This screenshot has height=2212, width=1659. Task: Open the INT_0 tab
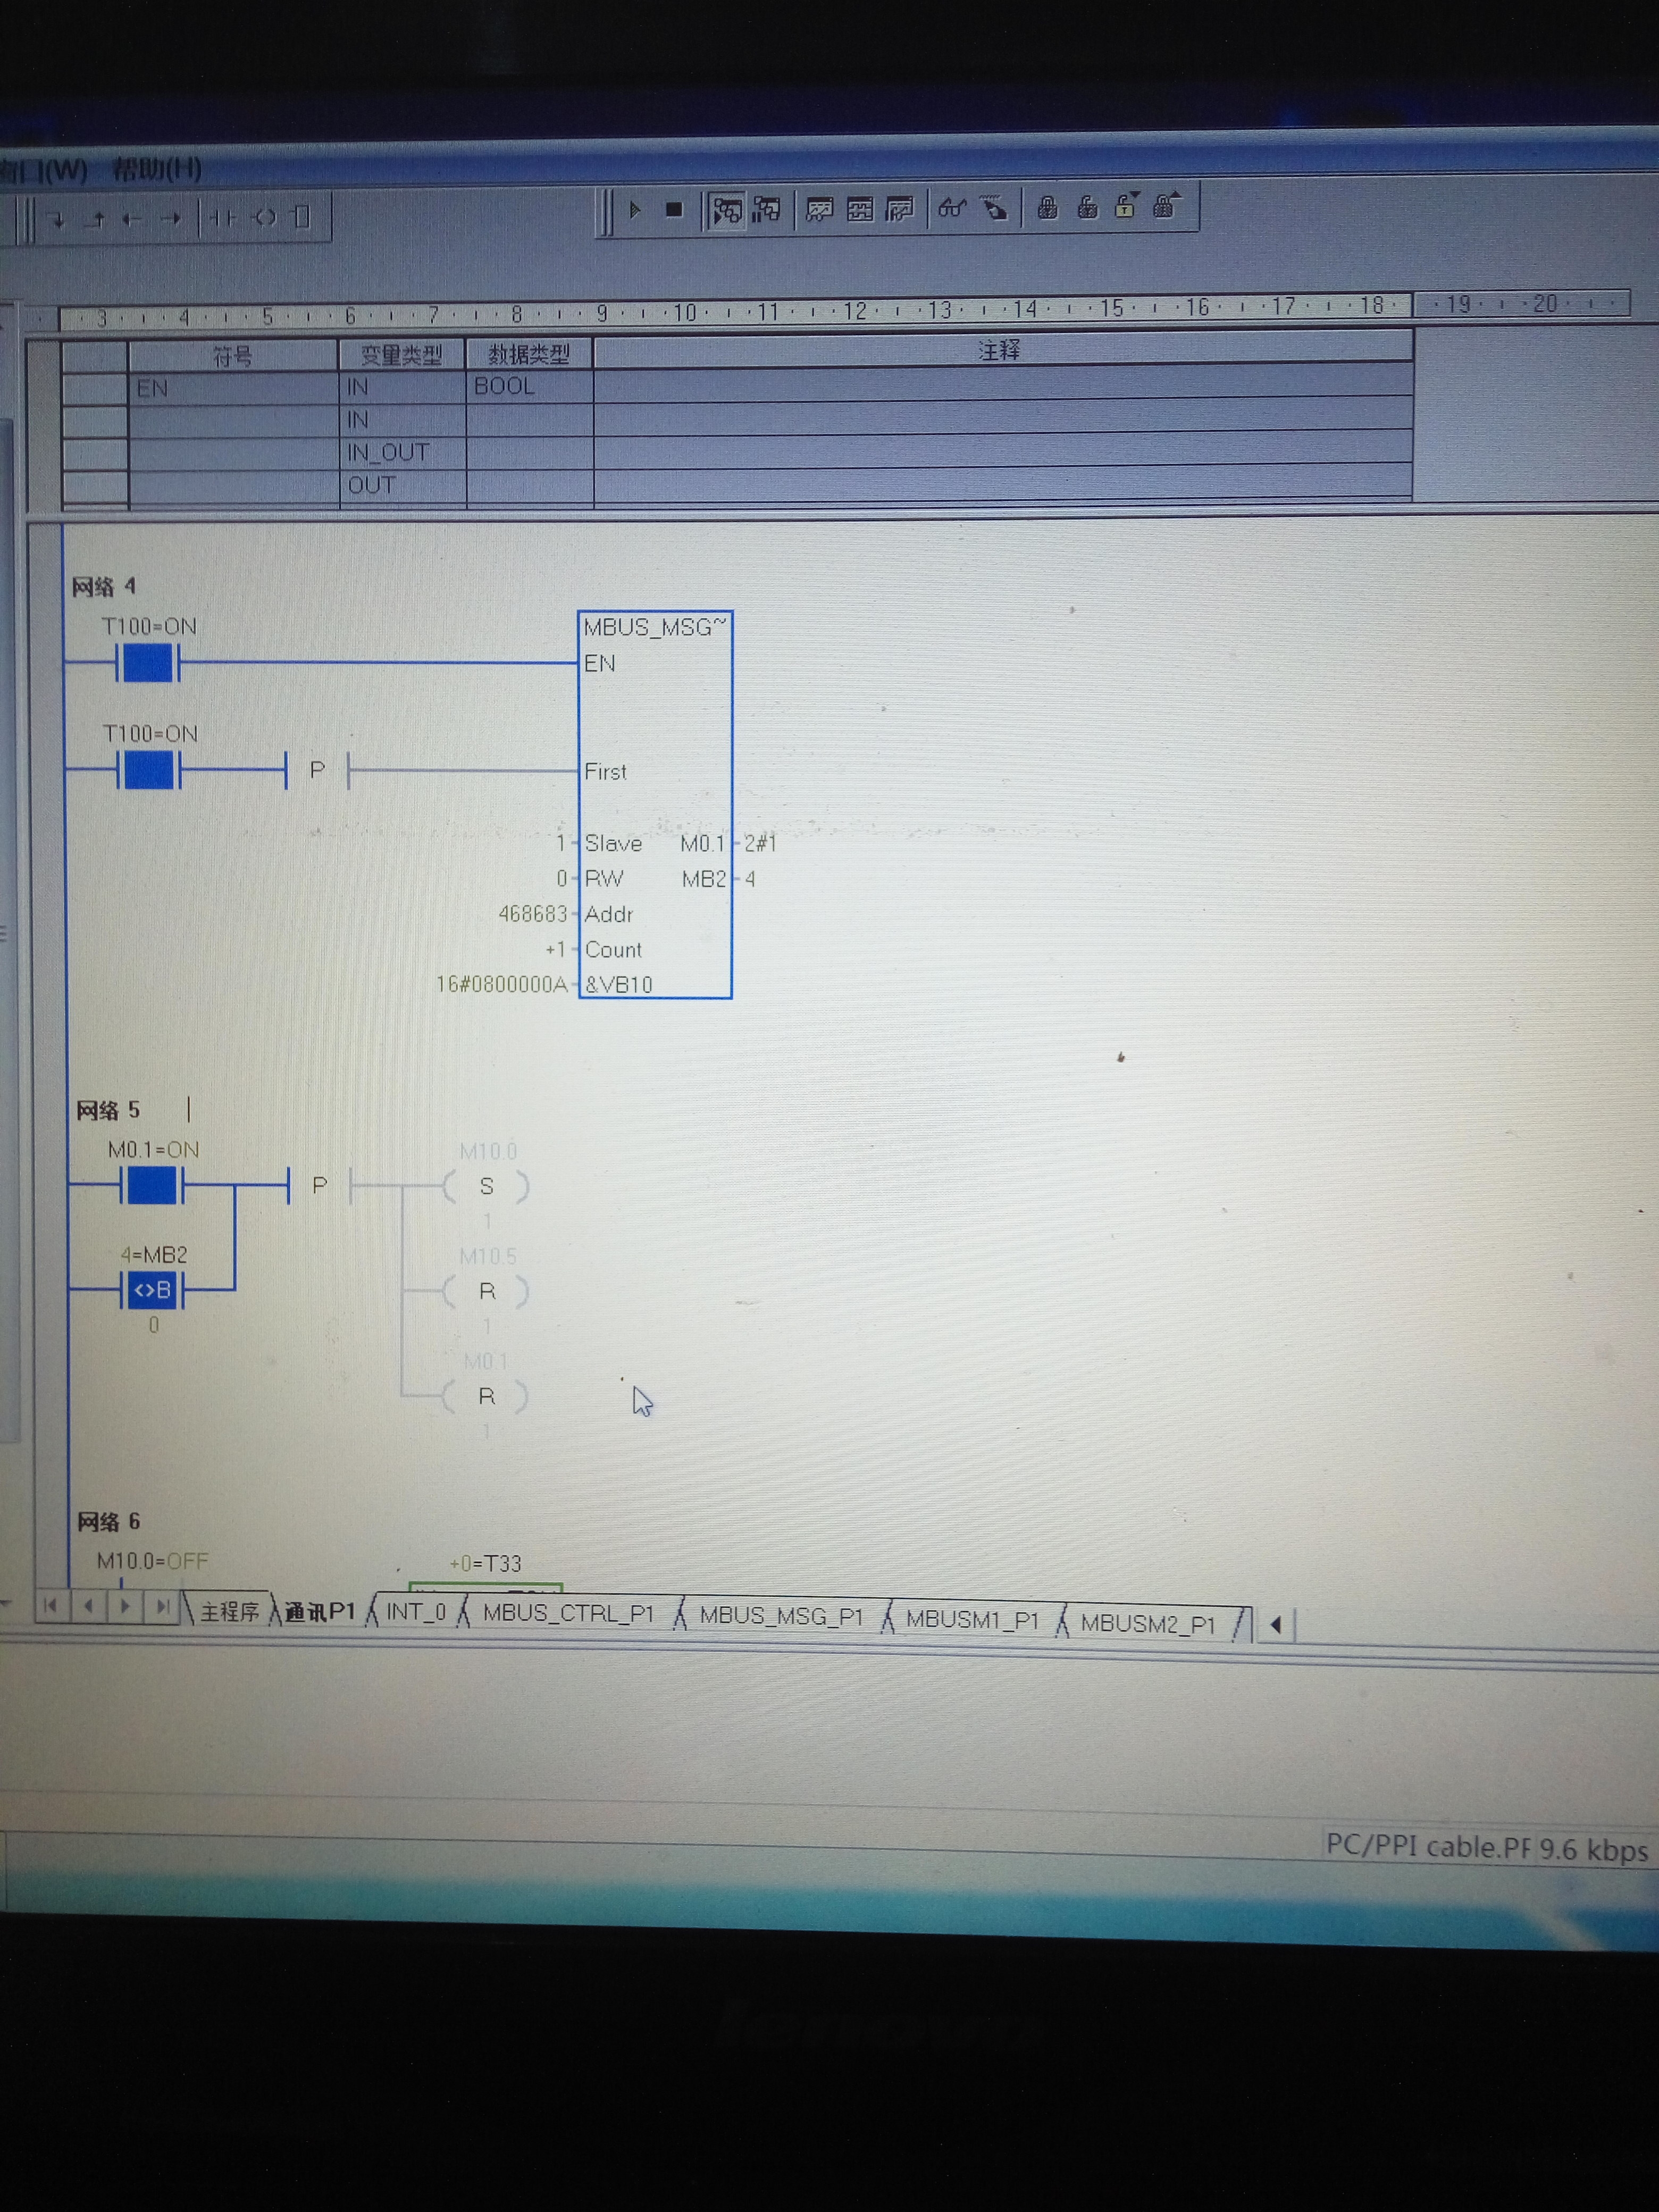415,1611
